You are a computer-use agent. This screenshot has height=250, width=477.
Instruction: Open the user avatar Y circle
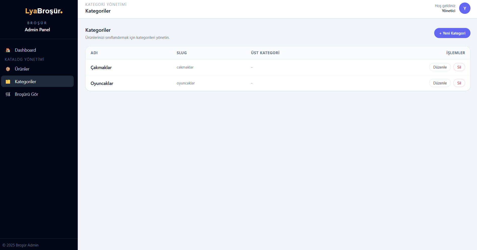pyautogui.click(x=464, y=8)
